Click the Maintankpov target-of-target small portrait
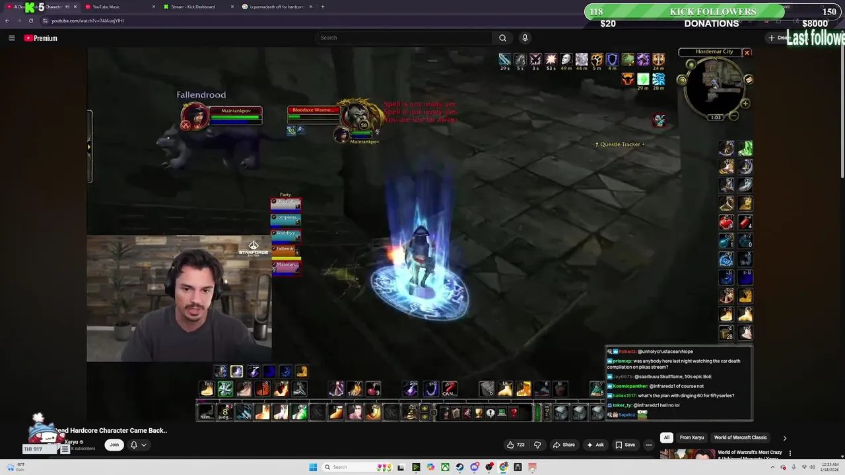This screenshot has width=845, height=475. pyautogui.click(x=341, y=135)
